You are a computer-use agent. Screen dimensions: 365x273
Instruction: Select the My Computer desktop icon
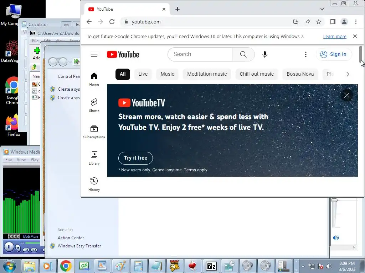coord(12,15)
